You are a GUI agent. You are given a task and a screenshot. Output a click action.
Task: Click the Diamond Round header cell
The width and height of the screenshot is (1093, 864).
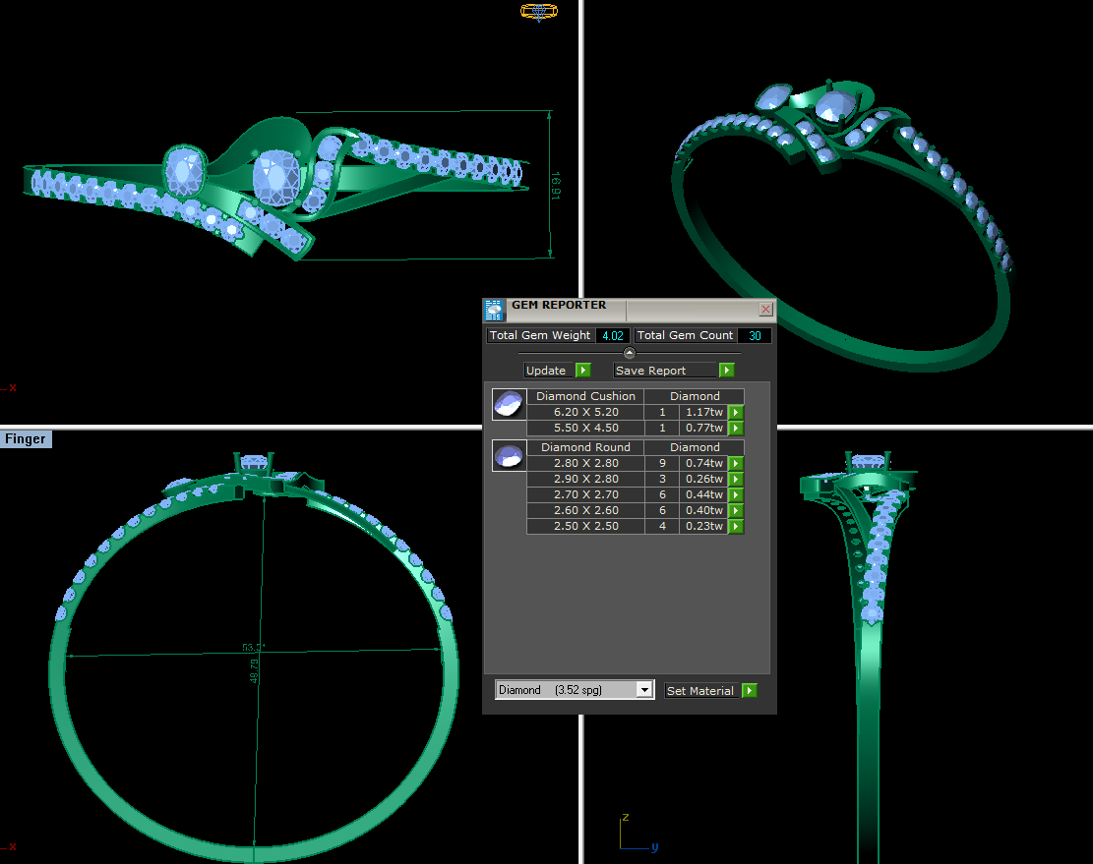pyautogui.click(x=585, y=447)
